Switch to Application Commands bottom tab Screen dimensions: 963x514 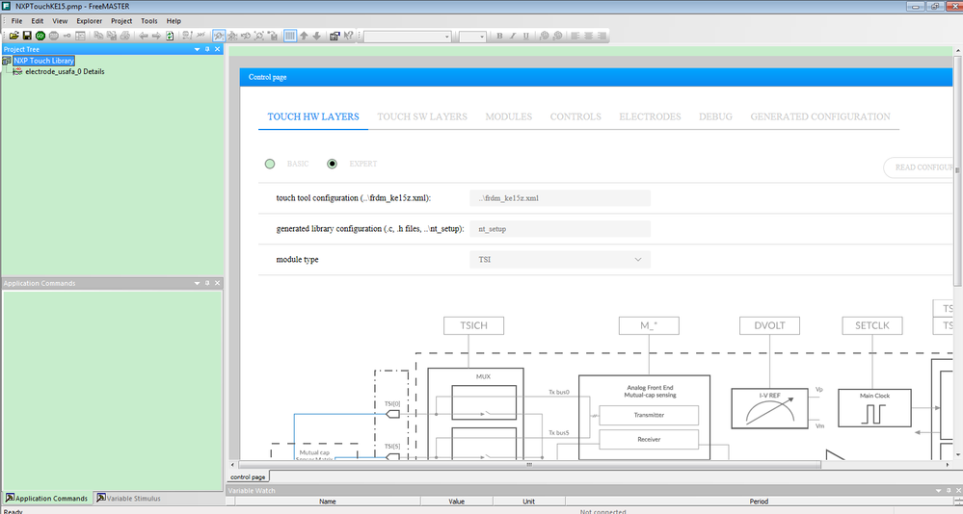pos(46,498)
